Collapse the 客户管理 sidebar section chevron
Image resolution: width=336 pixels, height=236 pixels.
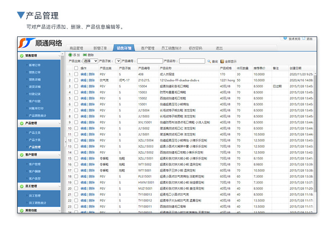pos(59,155)
